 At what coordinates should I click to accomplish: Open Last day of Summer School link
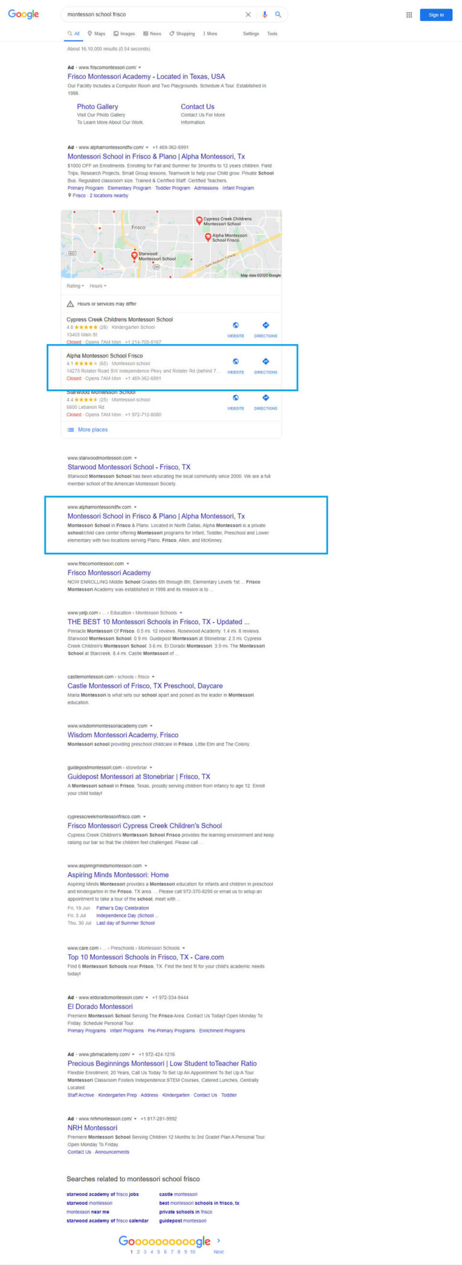coord(125,923)
